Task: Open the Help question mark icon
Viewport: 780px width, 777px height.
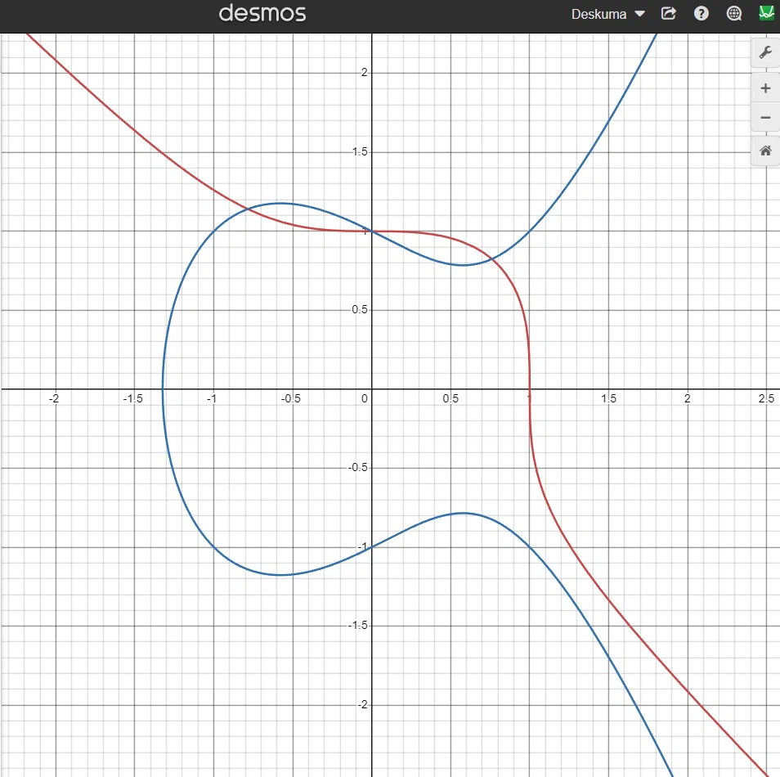Action: pos(701,13)
